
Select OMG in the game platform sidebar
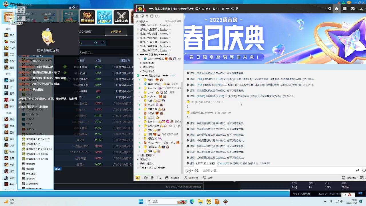9,48
